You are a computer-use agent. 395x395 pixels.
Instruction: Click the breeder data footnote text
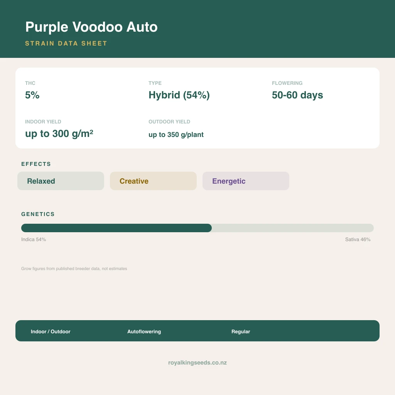click(74, 268)
